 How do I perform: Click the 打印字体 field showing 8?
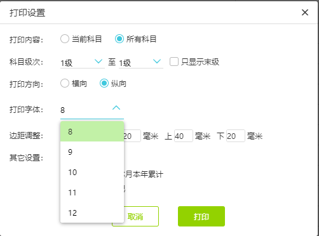92,110
